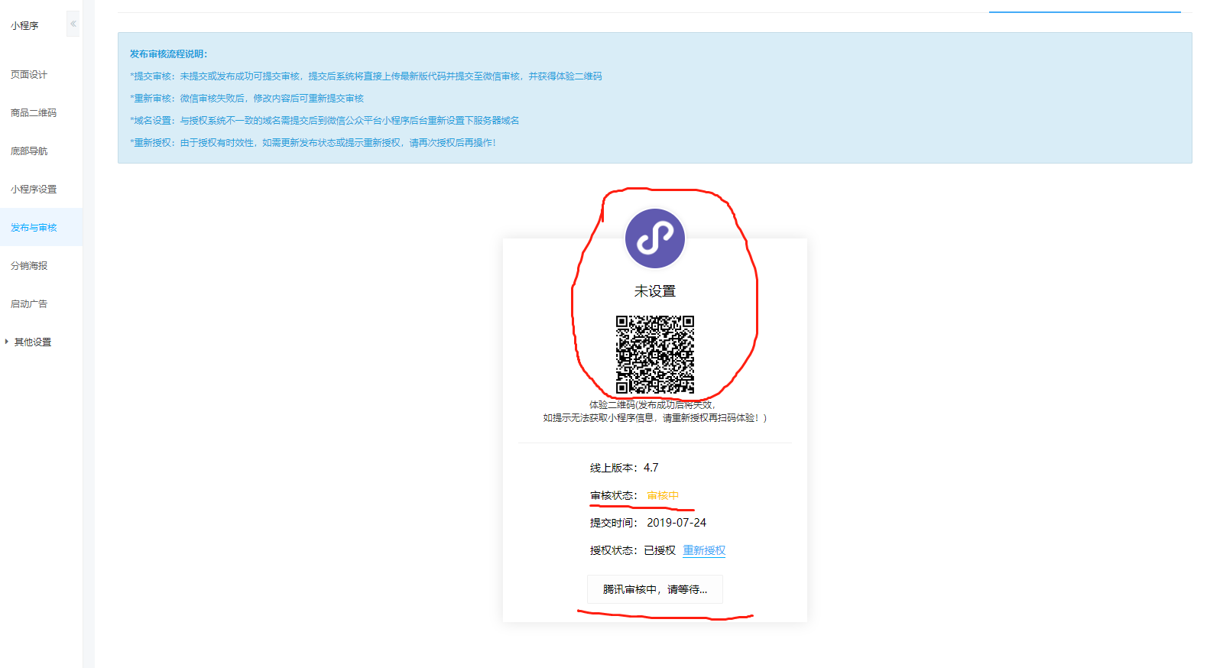Click the 未设置 mini program name
This screenshot has height=668, width=1207.
(655, 291)
